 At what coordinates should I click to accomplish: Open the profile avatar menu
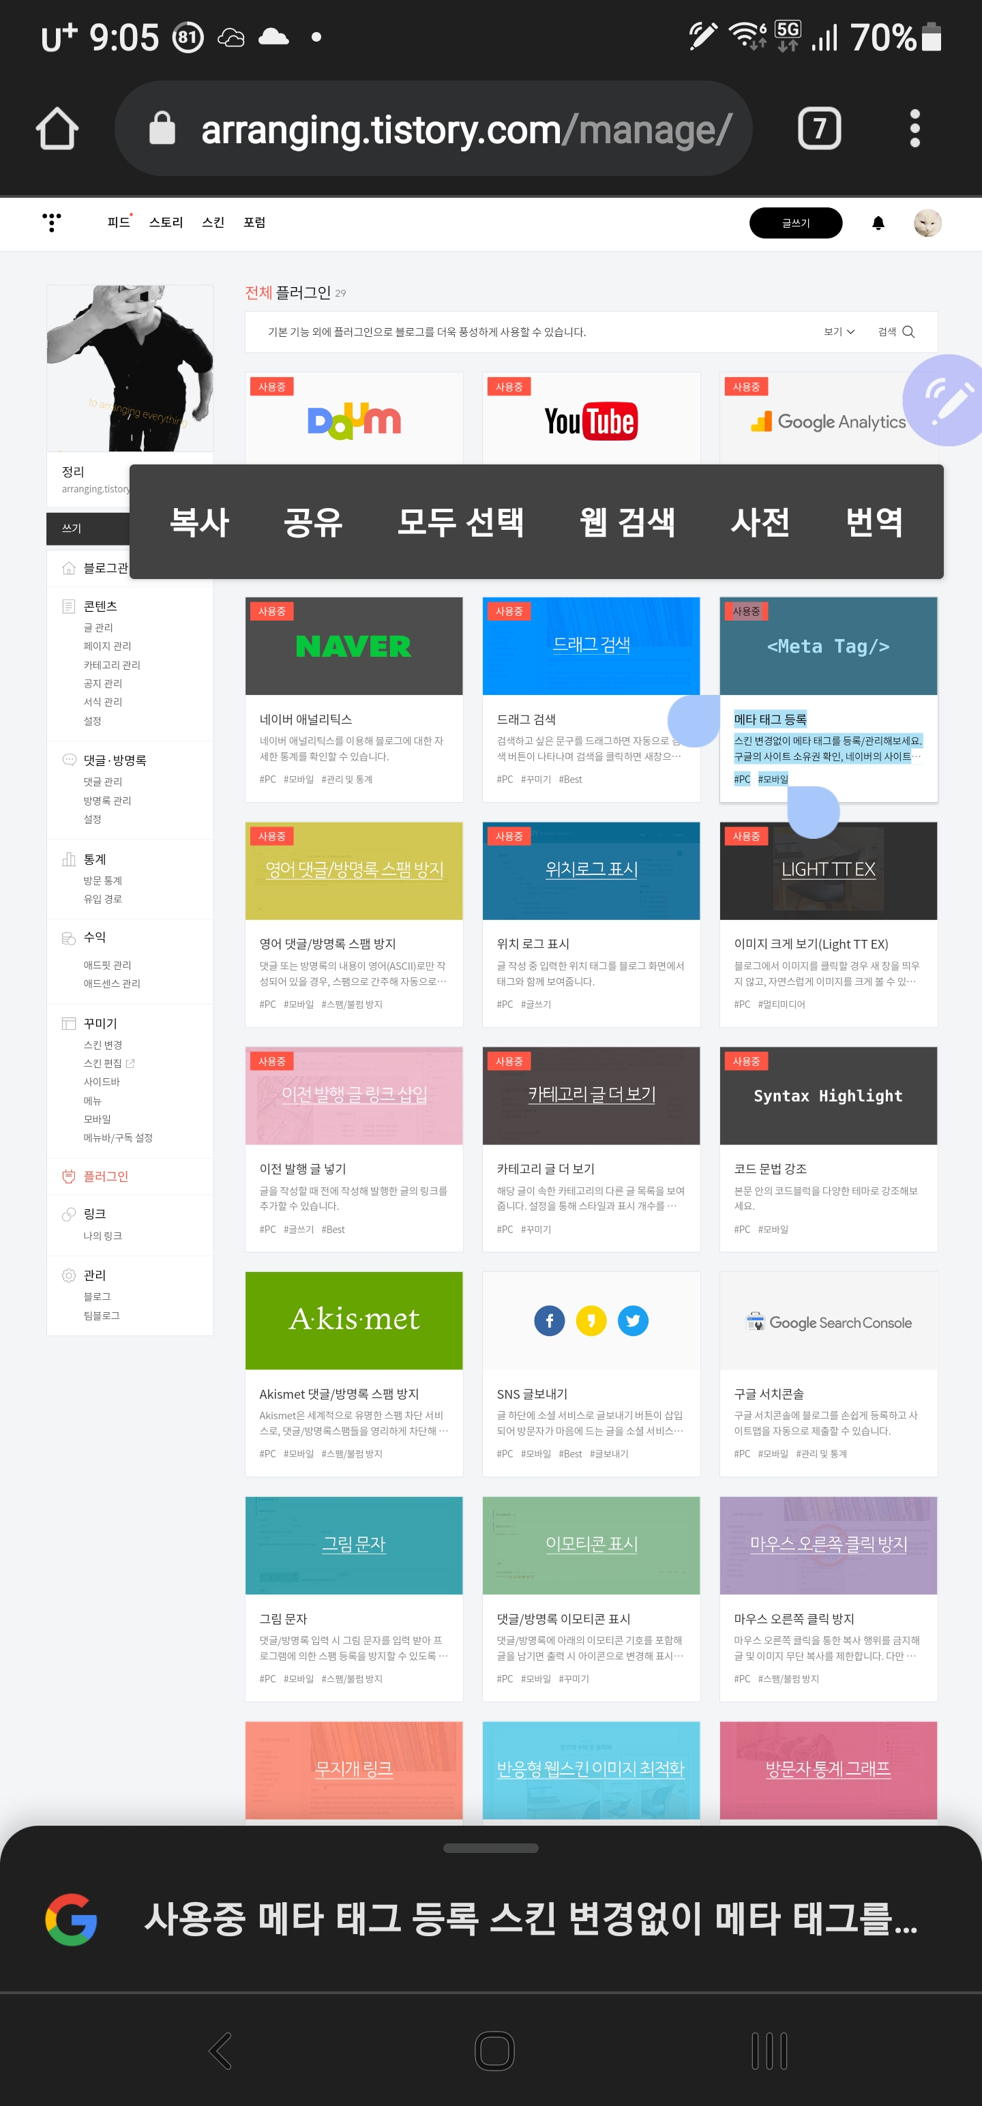pyautogui.click(x=927, y=222)
